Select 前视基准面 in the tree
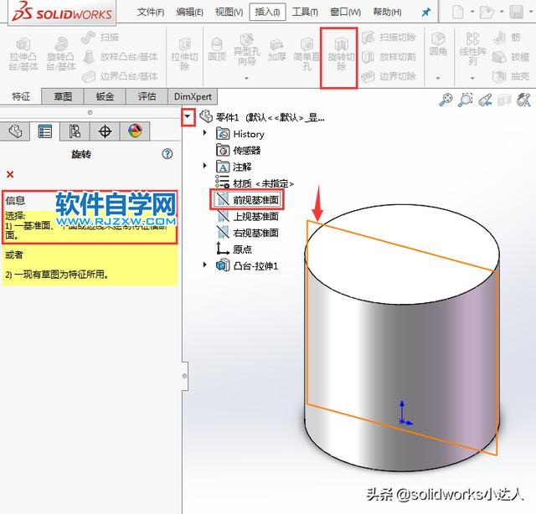536x514 pixels. (x=247, y=200)
